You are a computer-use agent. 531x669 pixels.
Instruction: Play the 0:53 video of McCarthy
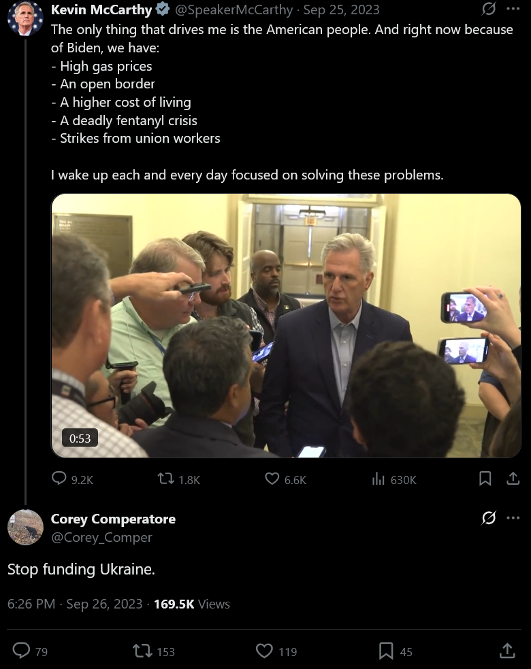[x=286, y=326]
